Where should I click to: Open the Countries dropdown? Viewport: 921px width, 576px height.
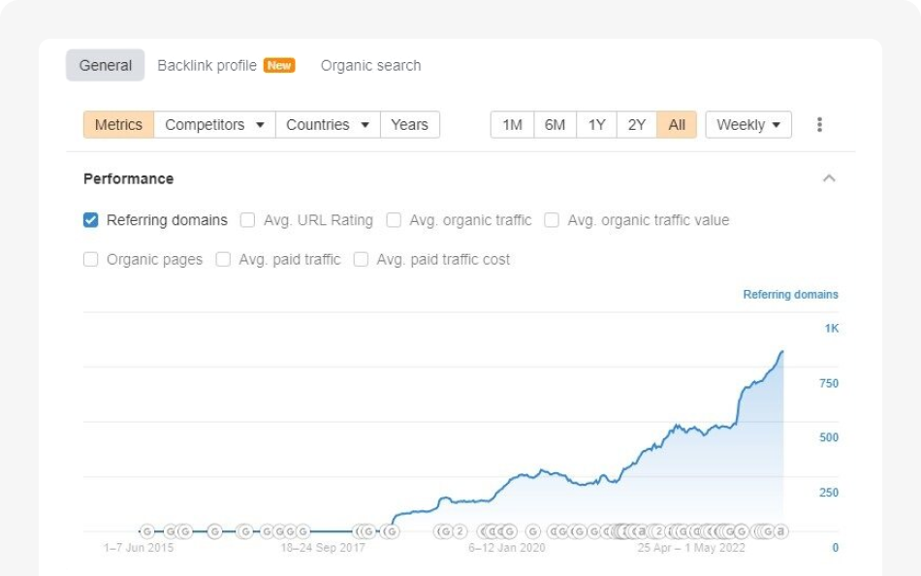click(327, 124)
